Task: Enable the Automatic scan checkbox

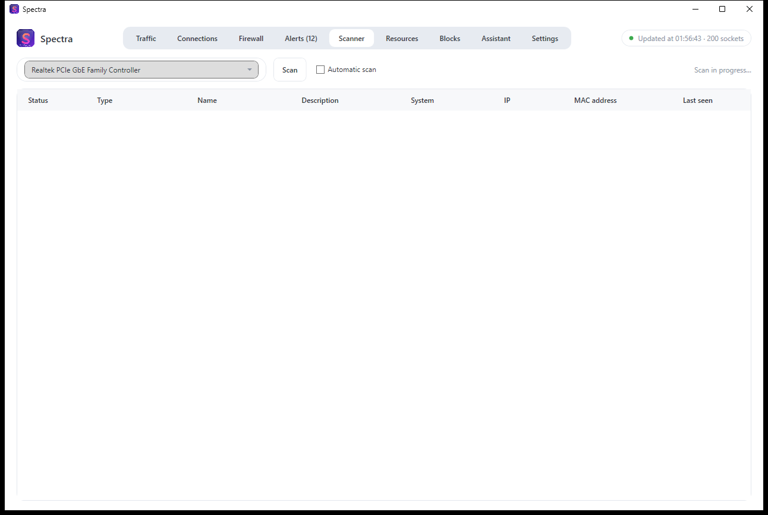Action: pos(320,70)
